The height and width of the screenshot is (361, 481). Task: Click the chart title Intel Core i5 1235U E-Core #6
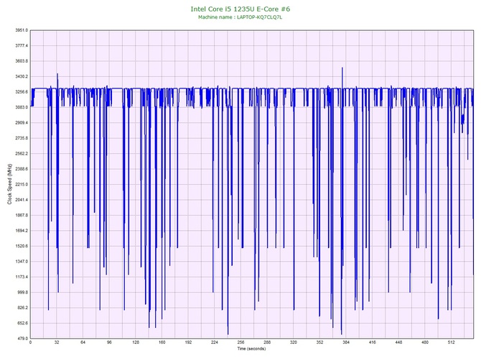pyautogui.click(x=240, y=9)
